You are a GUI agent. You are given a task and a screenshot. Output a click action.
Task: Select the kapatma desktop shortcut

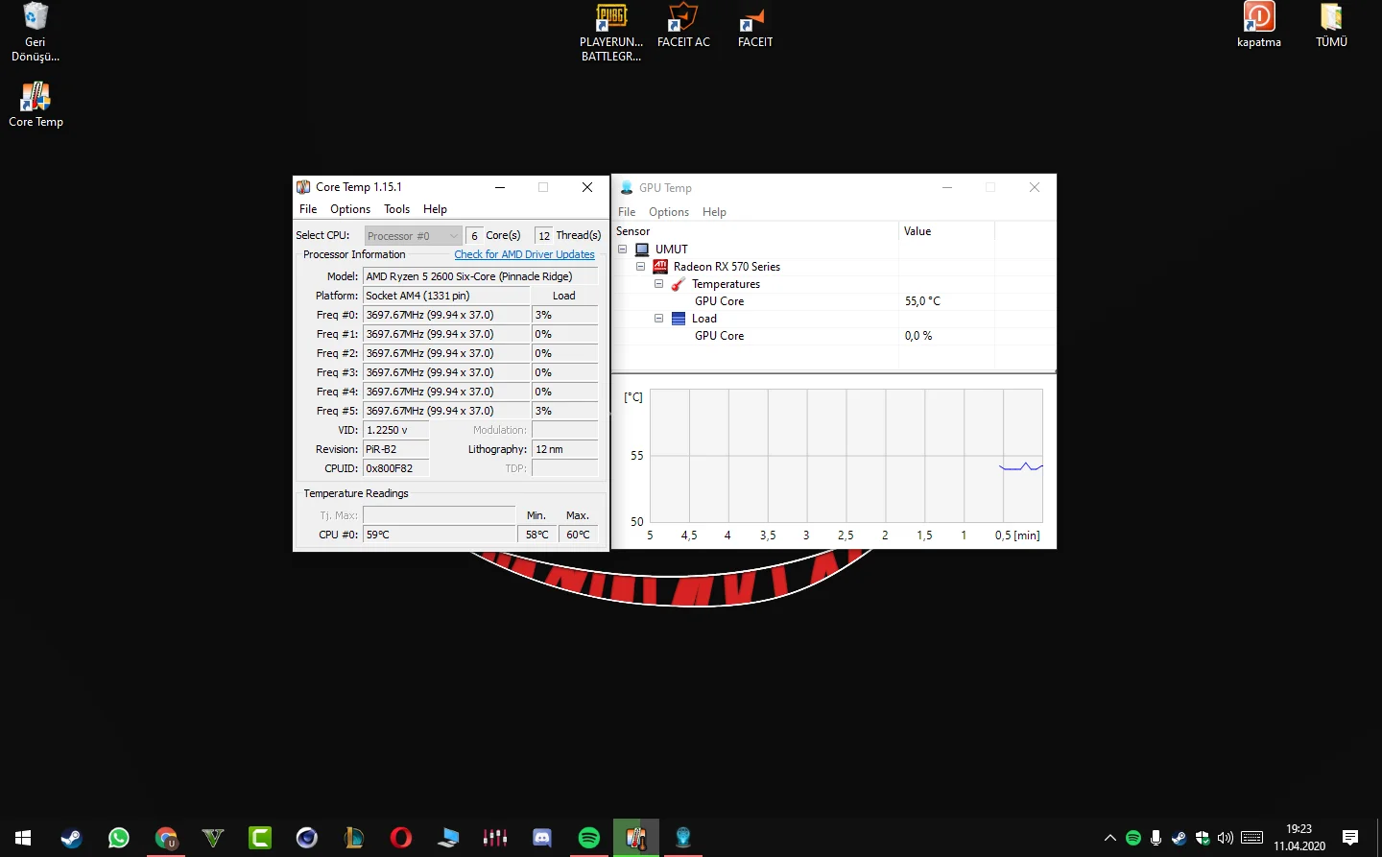point(1259,26)
